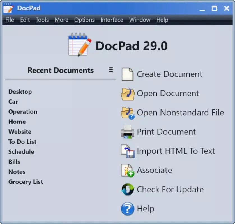Open the Window menu
The height and width of the screenshot is (224, 235).
pyautogui.click(x=140, y=20)
